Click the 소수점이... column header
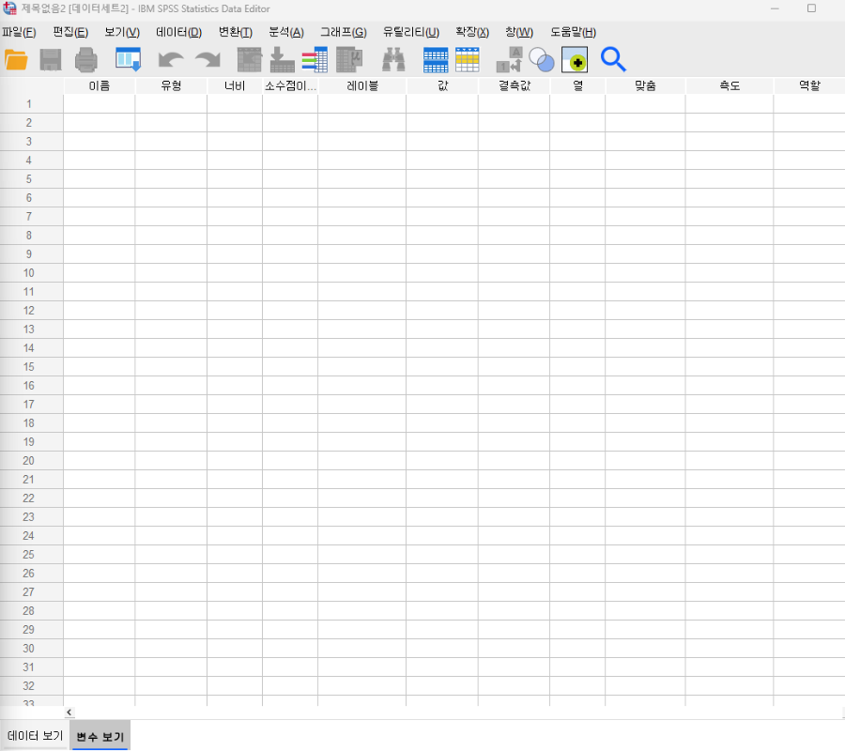 [290, 85]
